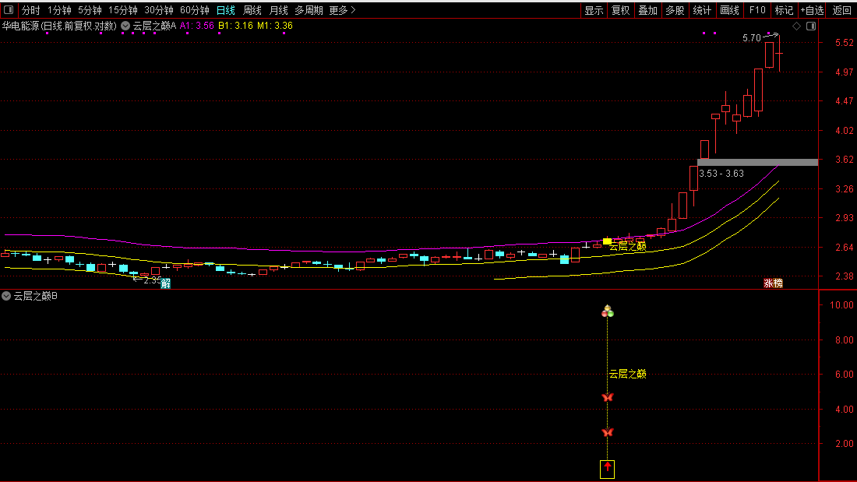Click the lower red butterfly signal icon
The image size is (857, 482).
point(607,432)
